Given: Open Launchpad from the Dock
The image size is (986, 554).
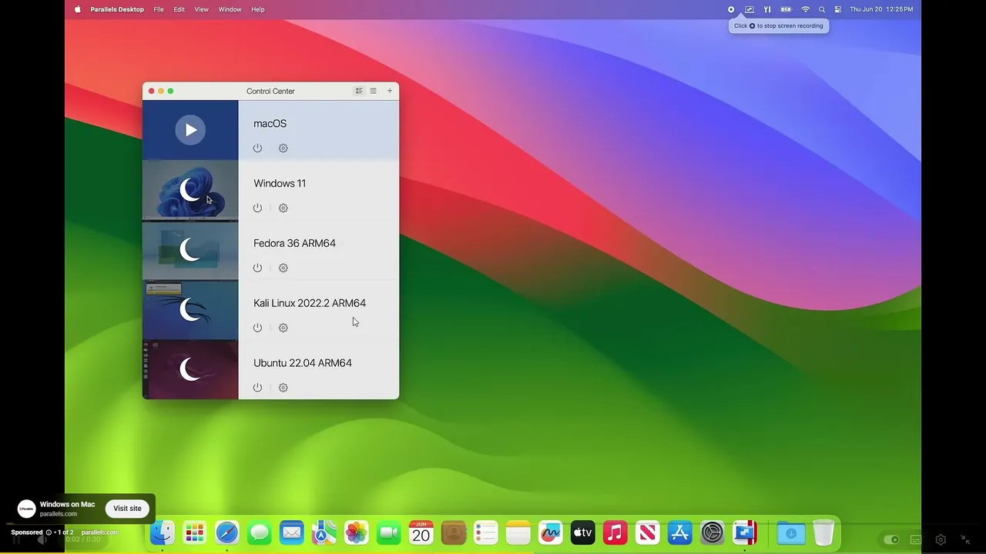Looking at the screenshot, I should tap(195, 532).
